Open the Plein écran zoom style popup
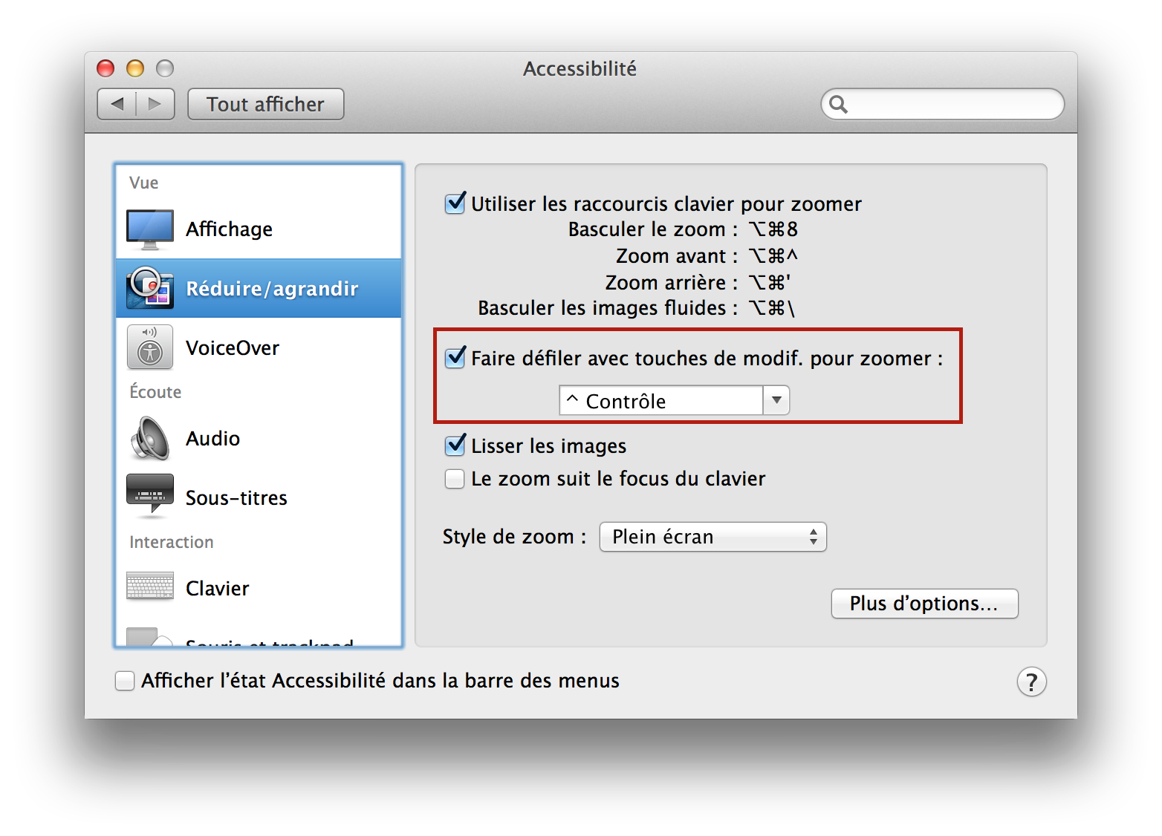Screen dimensions: 1162x836 click(713, 537)
